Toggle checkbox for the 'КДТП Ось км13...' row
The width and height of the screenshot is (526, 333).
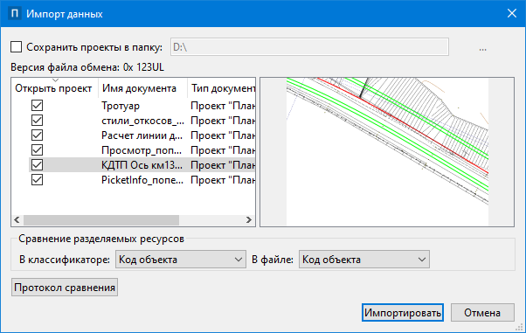[x=37, y=165]
